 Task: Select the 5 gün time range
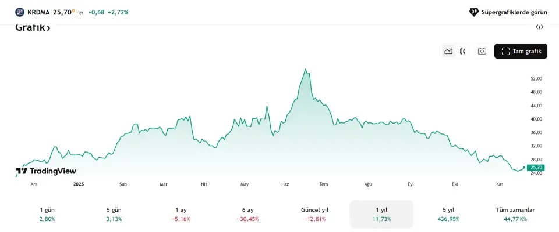click(114, 214)
